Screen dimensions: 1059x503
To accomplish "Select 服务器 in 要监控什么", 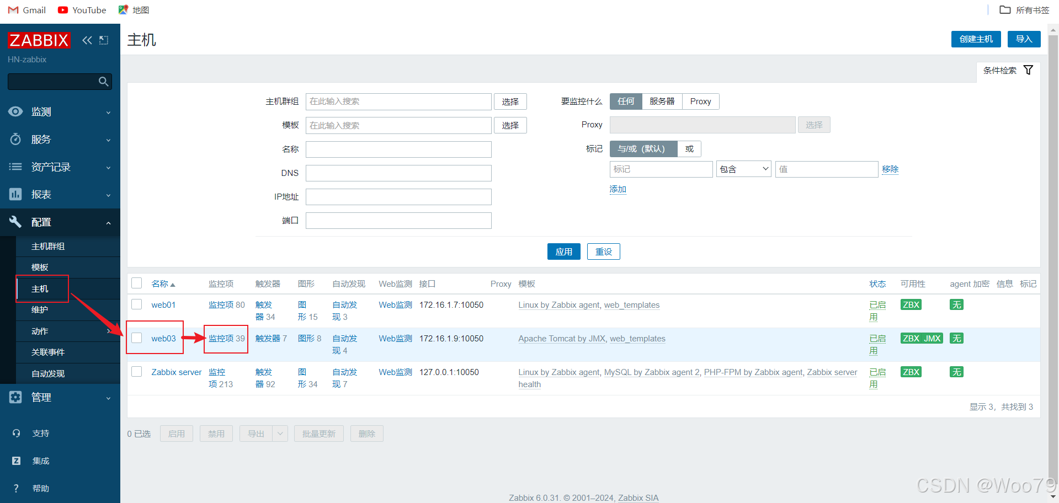I will coord(662,101).
